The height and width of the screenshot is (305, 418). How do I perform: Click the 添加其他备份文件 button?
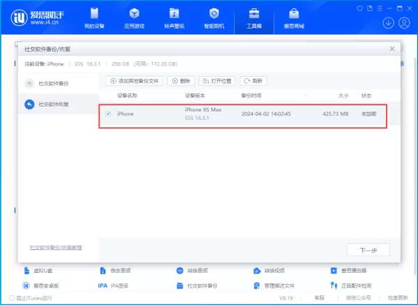tap(134, 81)
